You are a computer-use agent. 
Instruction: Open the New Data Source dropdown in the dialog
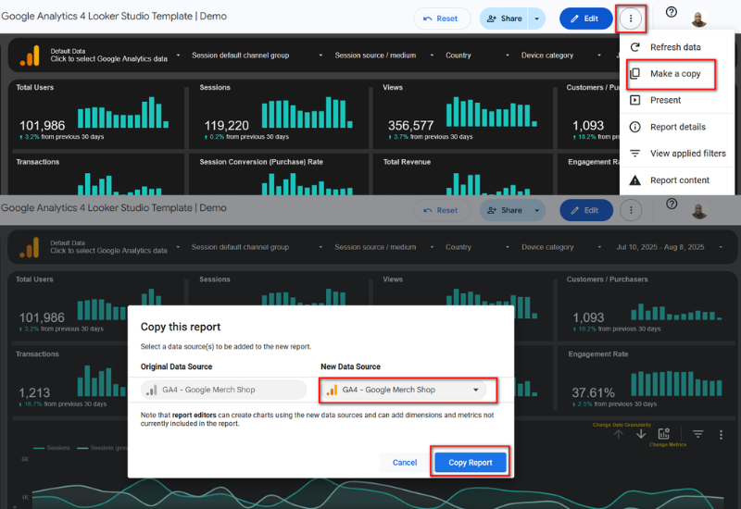coord(404,390)
